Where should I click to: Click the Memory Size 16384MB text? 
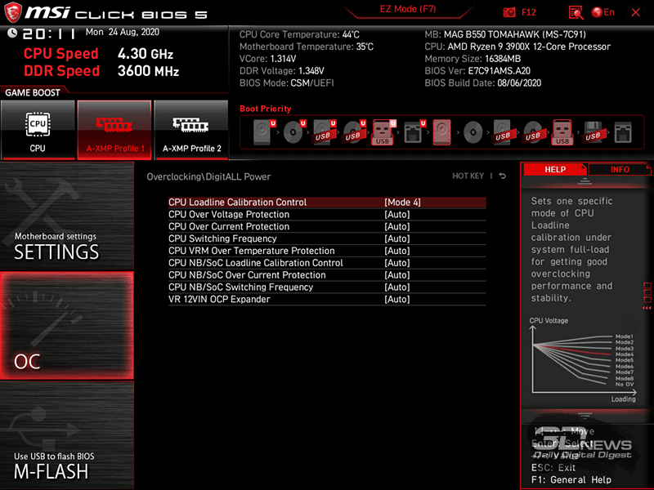(x=473, y=59)
